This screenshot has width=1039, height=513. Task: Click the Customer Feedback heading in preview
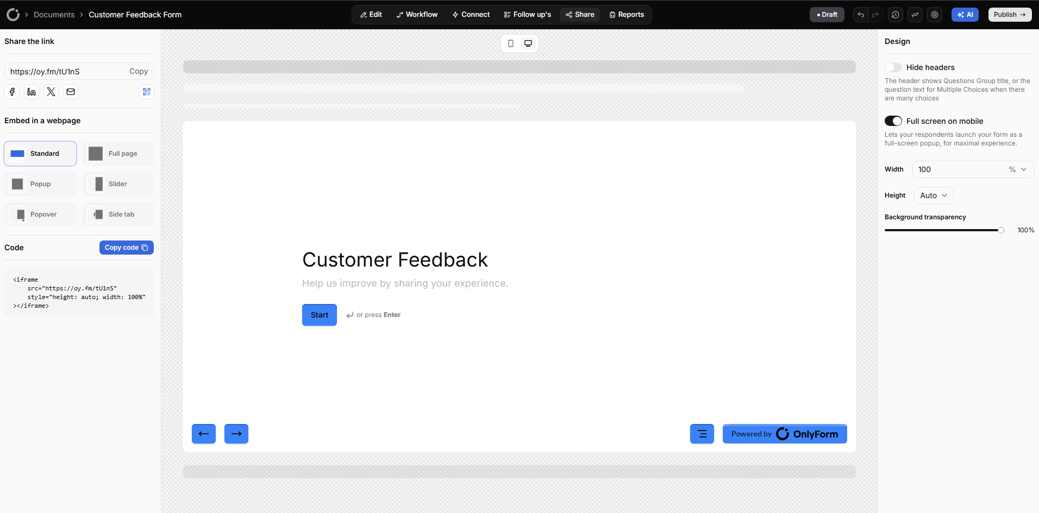(x=395, y=260)
